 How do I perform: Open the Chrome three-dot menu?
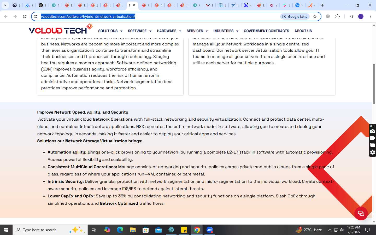370,16
